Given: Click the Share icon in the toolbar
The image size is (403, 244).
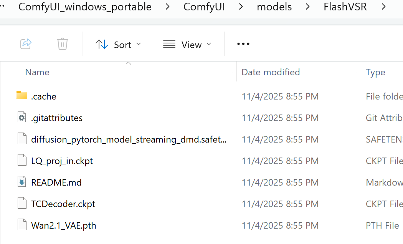Looking at the screenshot, I should [26, 44].
